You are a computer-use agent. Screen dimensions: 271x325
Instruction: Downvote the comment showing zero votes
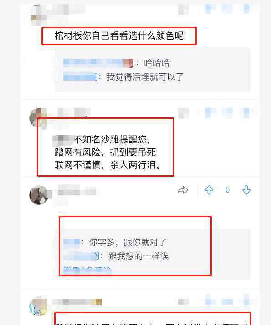click(246, 190)
